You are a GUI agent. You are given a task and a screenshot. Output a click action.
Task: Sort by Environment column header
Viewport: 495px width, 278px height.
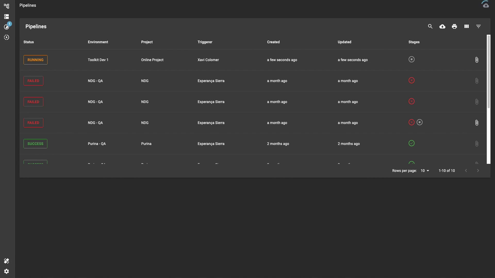[98, 42]
